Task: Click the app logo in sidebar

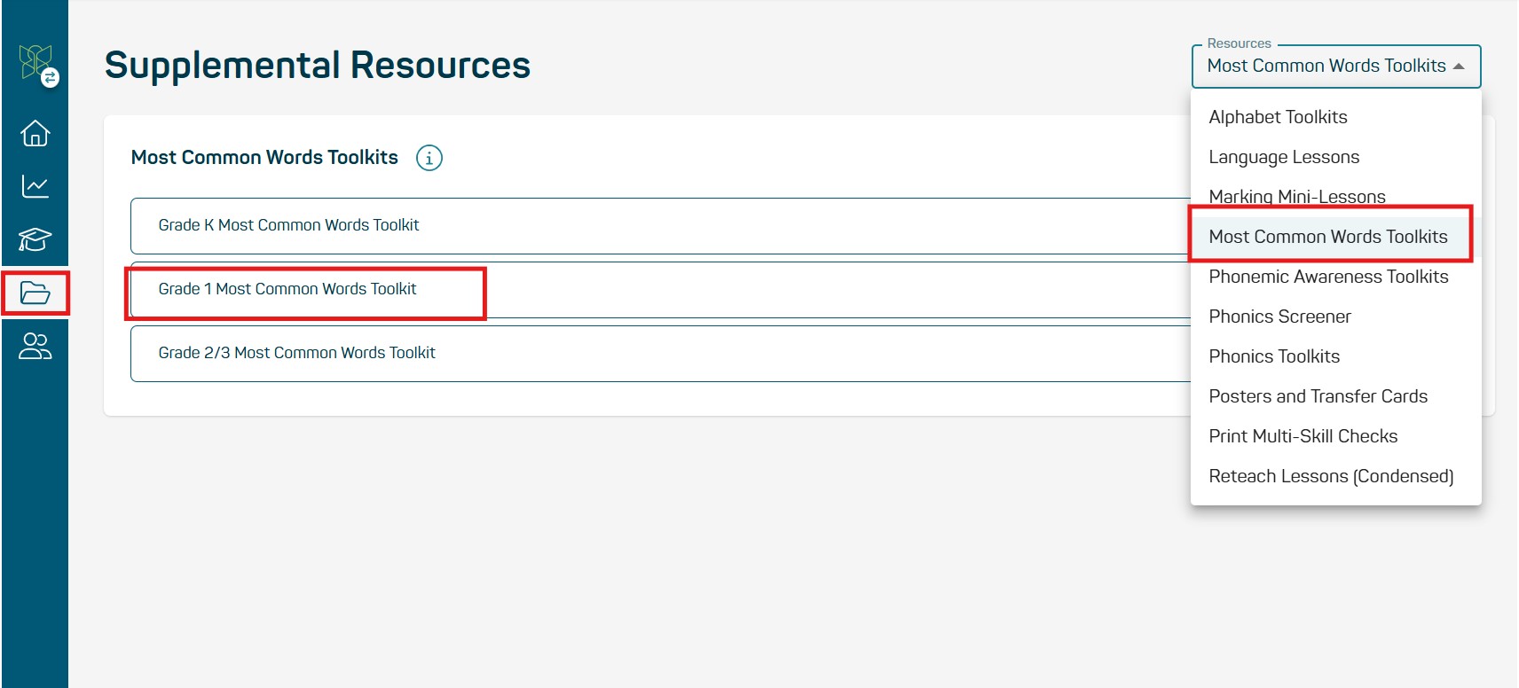Action: 35,63
